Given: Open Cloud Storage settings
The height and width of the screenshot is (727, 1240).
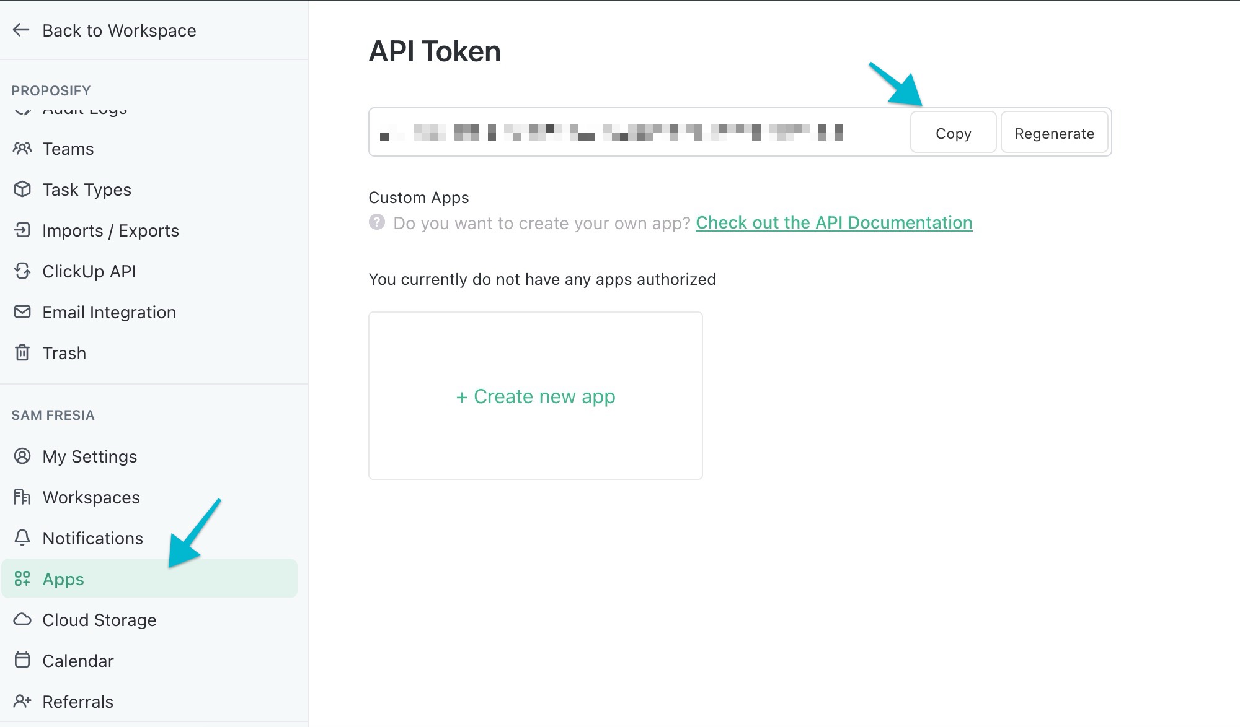Looking at the screenshot, I should 99,620.
